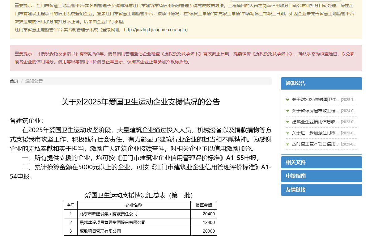Image resolution: width=378 pixels, height=236 pixels.
Task: Open the 按时复工复产项目信用 notice link
Action: click(x=316, y=144)
